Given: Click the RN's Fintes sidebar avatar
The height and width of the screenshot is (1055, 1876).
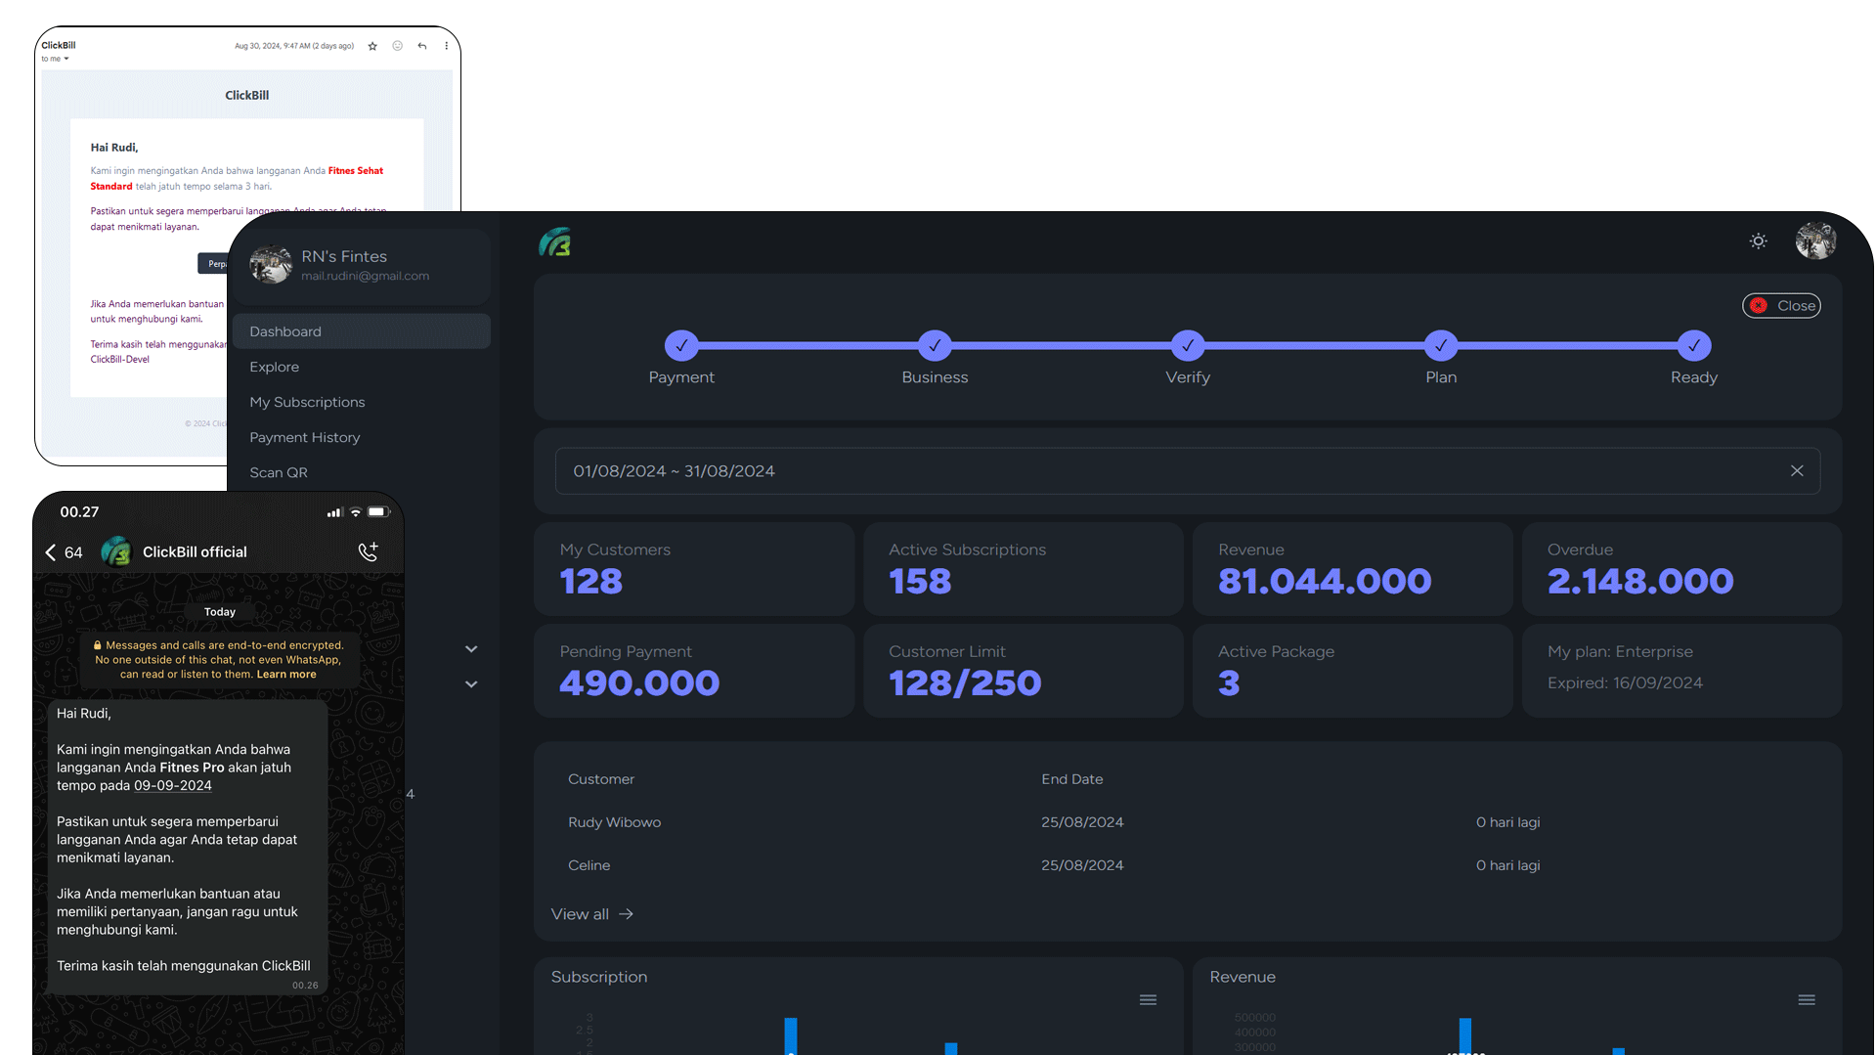Looking at the screenshot, I should [x=271, y=265].
